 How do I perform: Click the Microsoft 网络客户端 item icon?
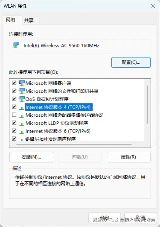(x=22, y=83)
